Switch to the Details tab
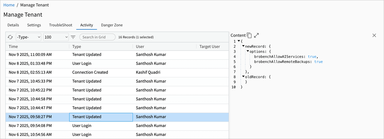Viewport: 384px width, 139px height. point(13,25)
